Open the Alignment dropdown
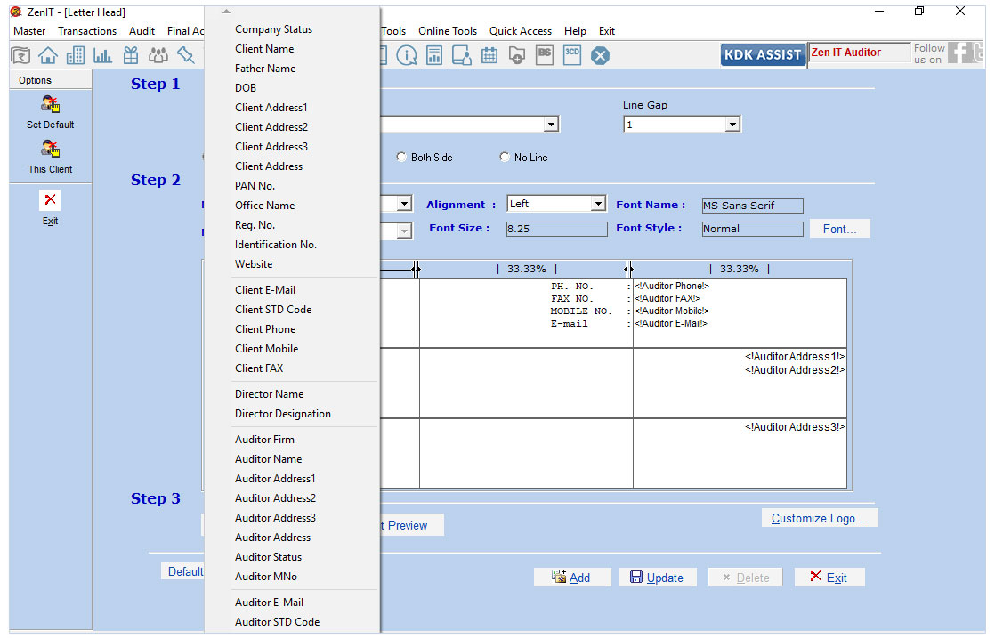 (598, 204)
